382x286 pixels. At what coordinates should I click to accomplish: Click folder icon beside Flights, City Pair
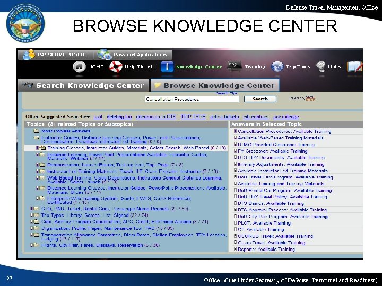pyautogui.click(x=36, y=245)
